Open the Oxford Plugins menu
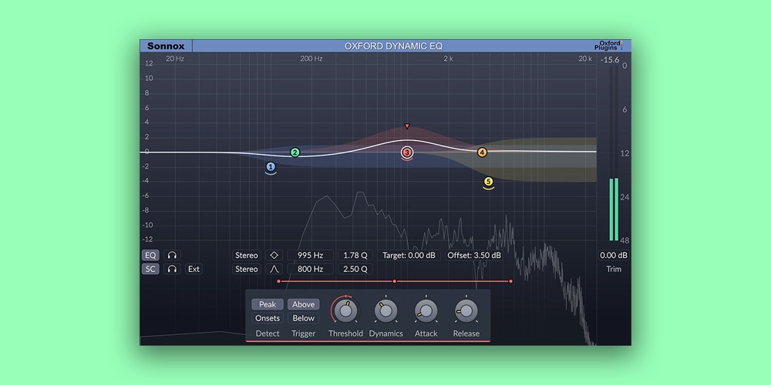Image resolution: width=771 pixels, height=385 pixels. pyautogui.click(x=611, y=46)
